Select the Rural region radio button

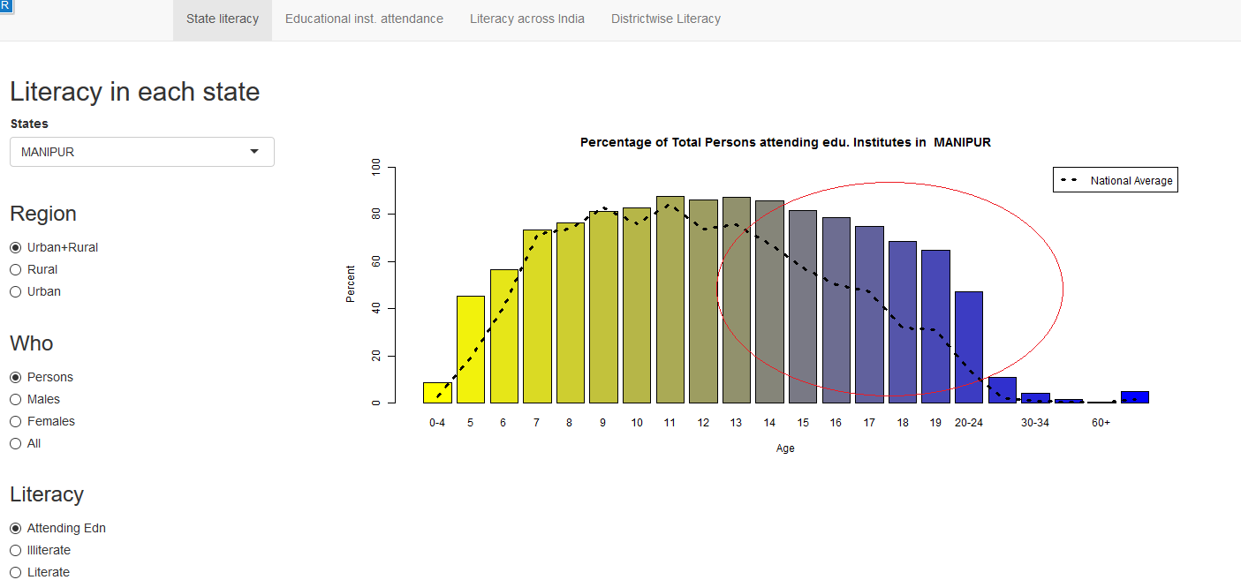pyautogui.click(x=15, y=269)
